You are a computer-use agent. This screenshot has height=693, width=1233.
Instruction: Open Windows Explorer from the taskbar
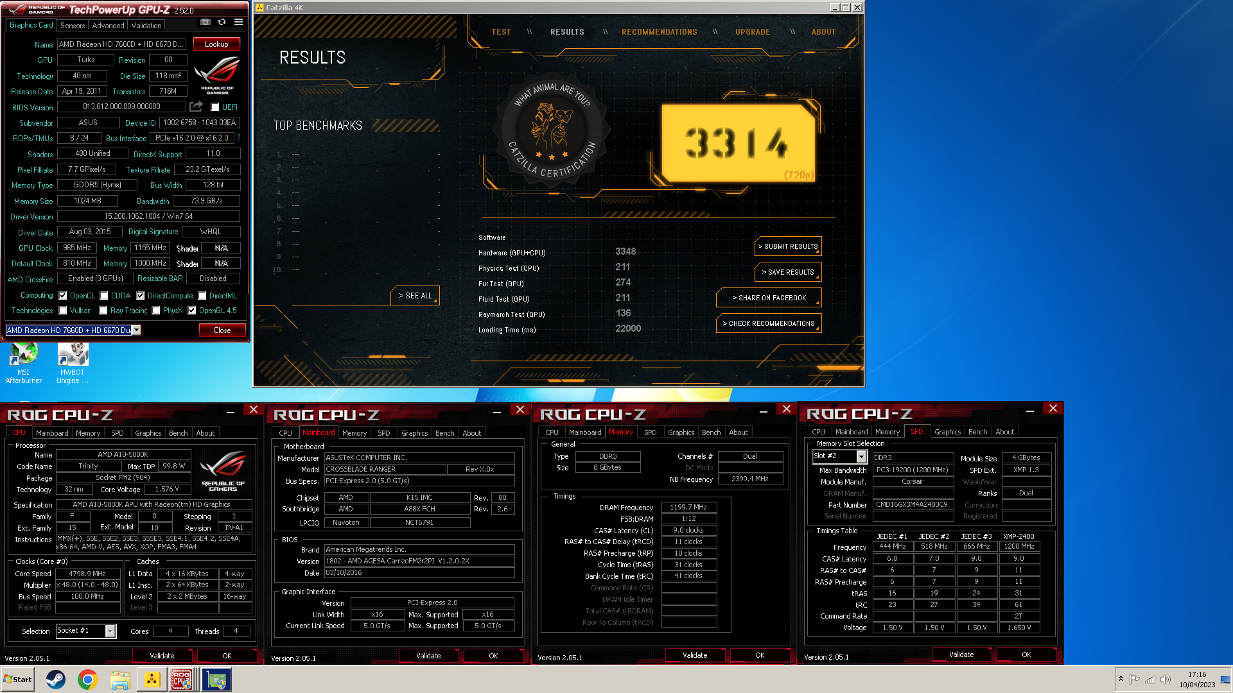120,680
